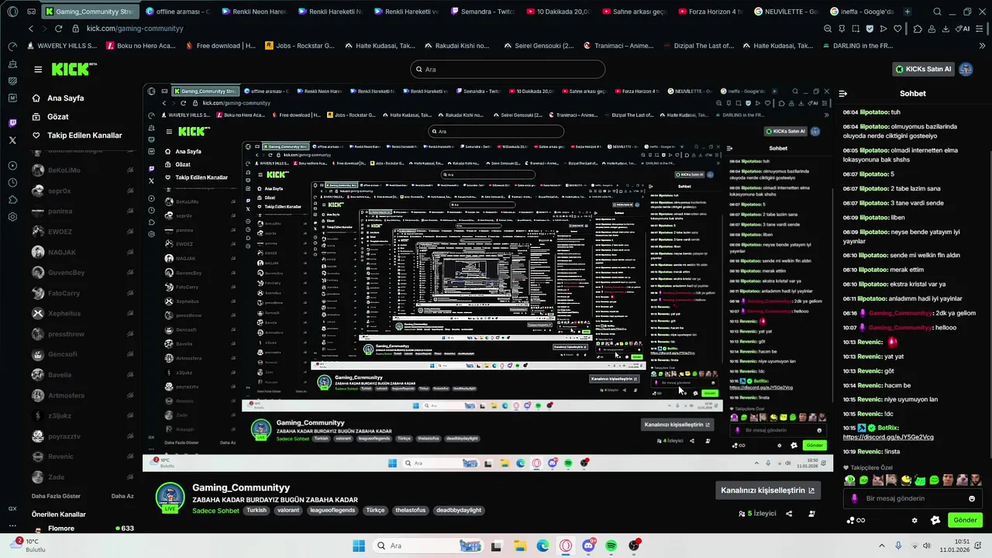Click the purple microphone in the message box
Screen dimensions: 992x558
[854, 498]
